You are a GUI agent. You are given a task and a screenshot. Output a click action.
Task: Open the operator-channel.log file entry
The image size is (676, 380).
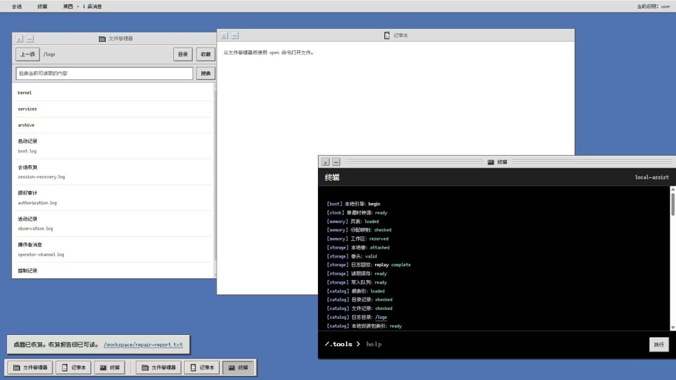[x=114, y=249]
